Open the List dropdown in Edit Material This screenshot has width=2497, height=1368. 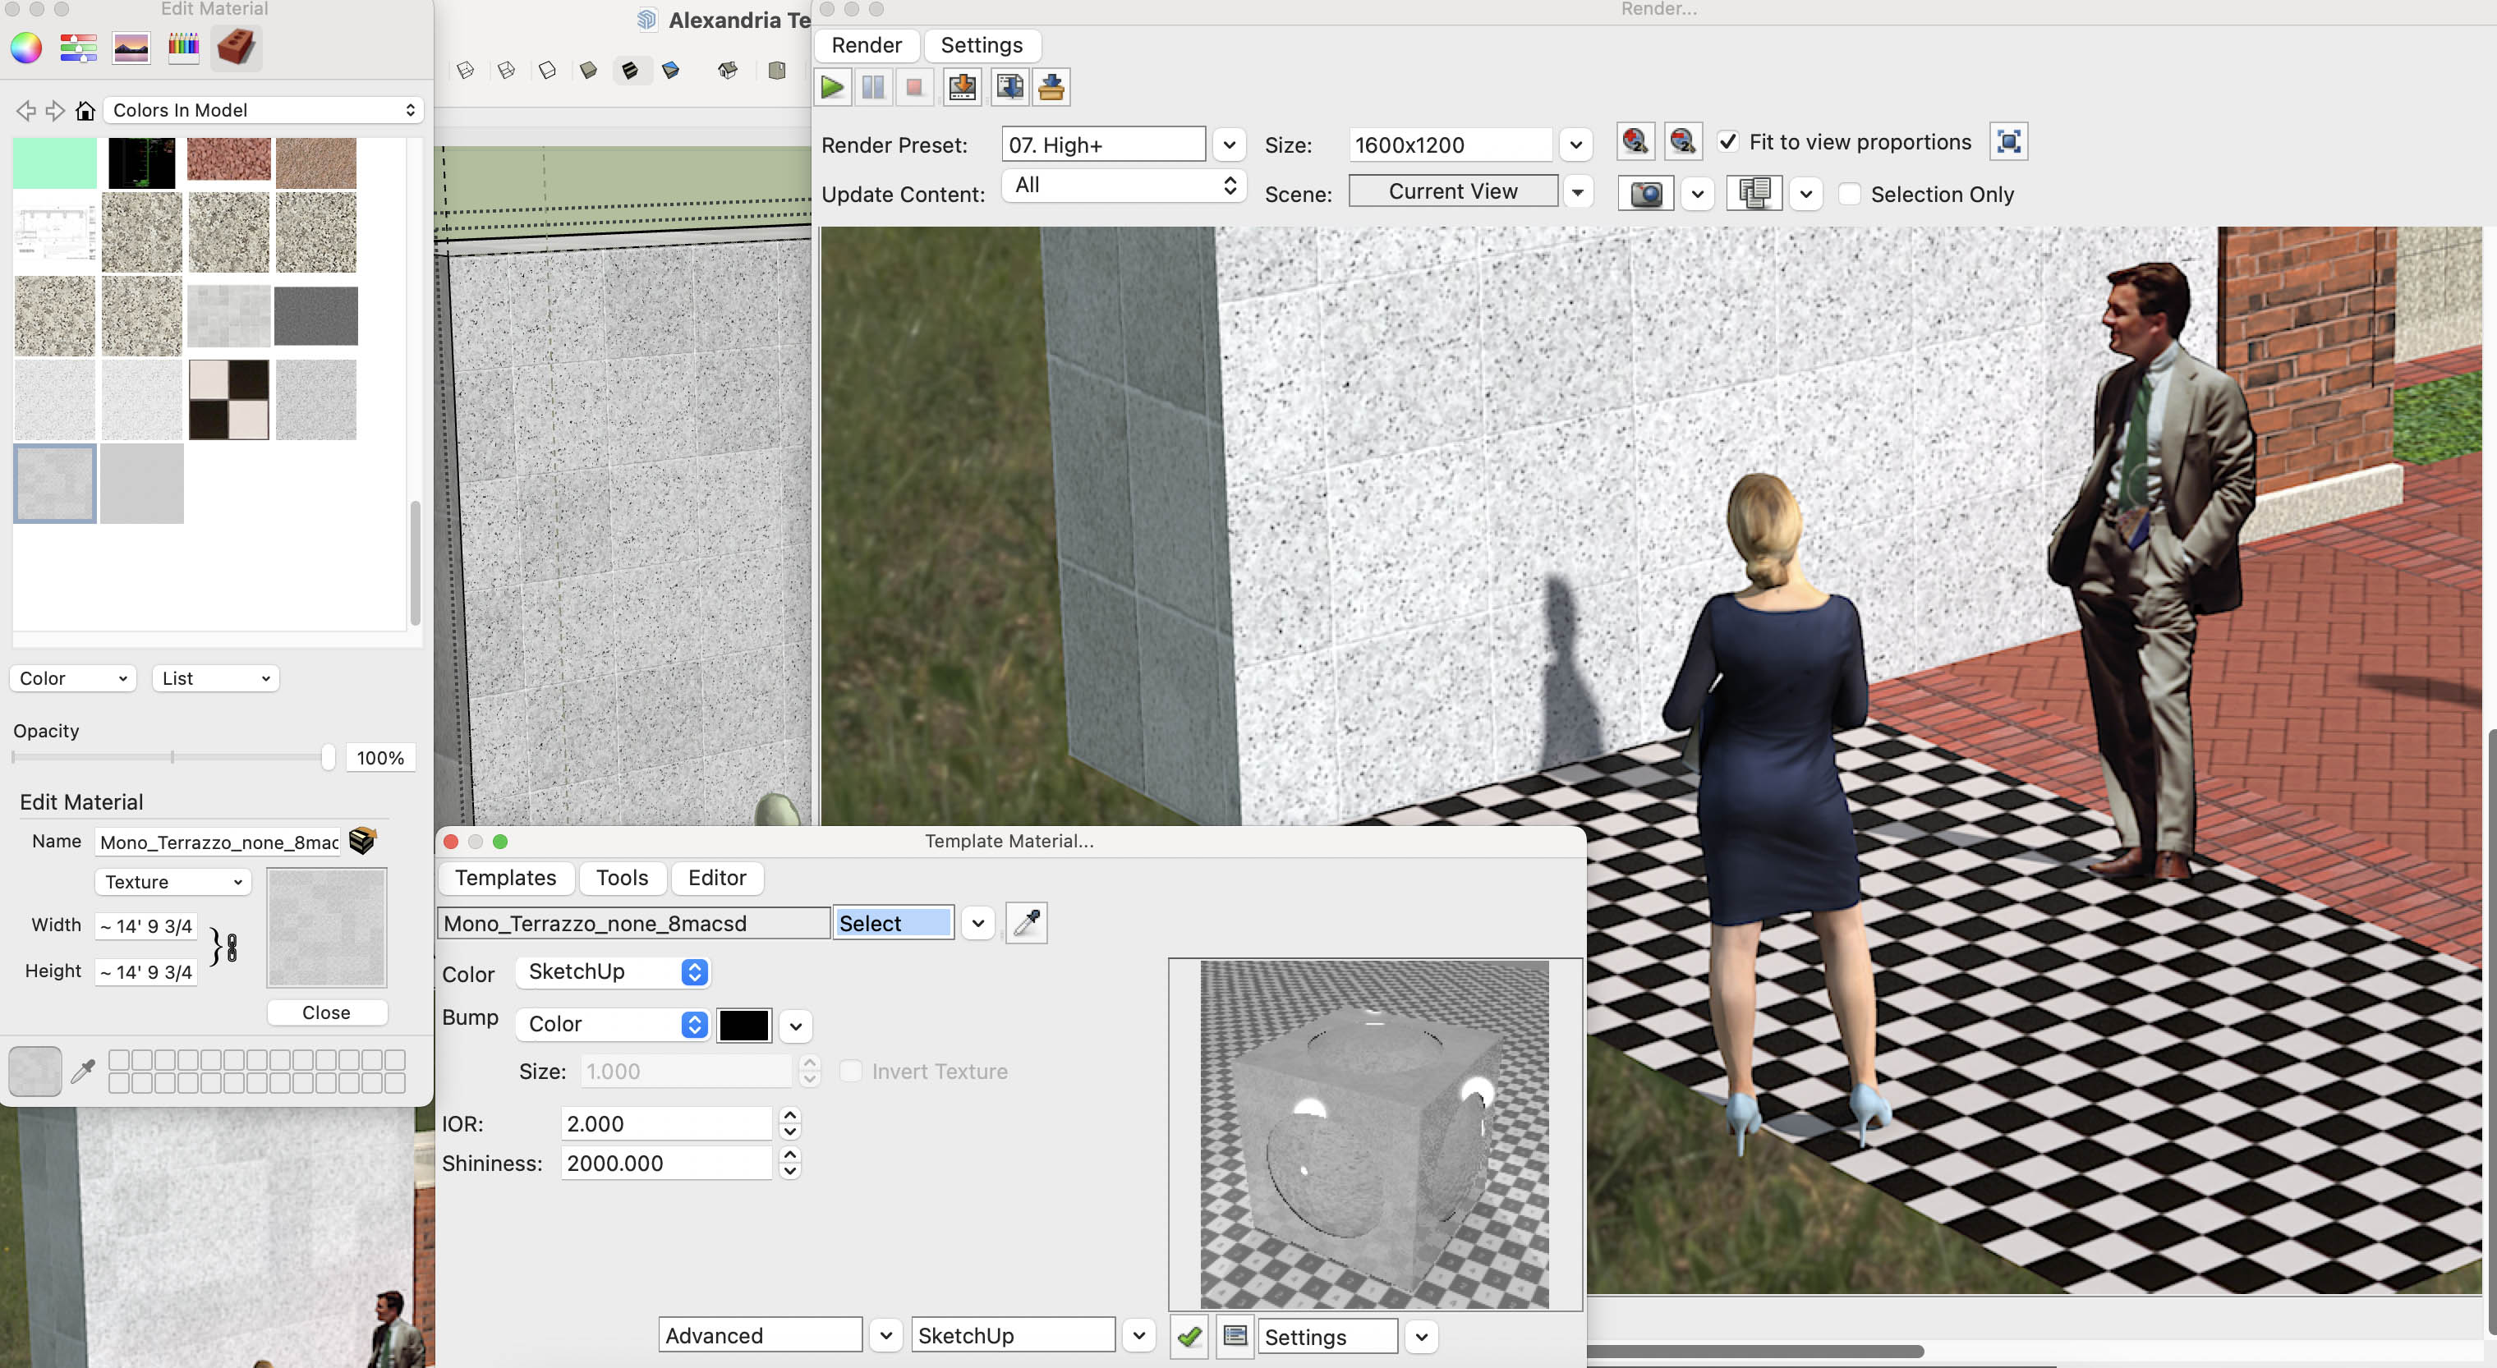point(215,678)
